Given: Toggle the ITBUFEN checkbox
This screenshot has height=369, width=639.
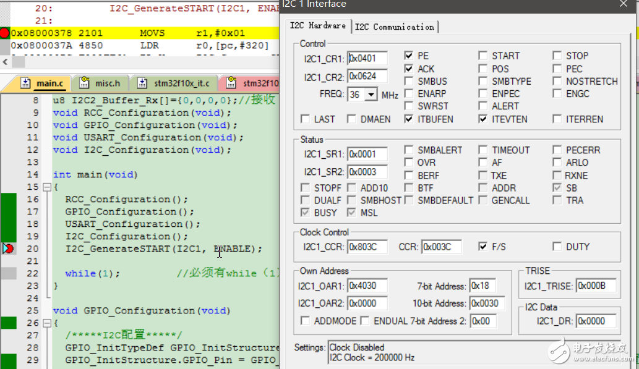Looking at the screenshot, I should tap(409, 119).
